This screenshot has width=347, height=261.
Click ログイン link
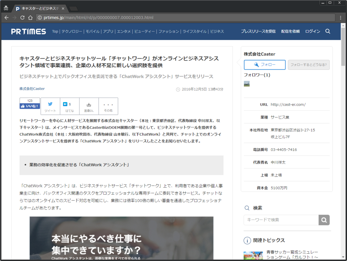pos(313,31)
